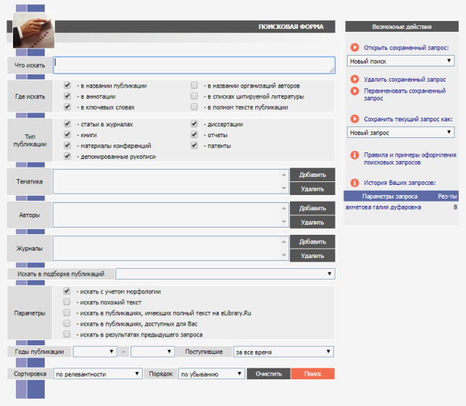This screenshot has width=466, height=406.
Task: Uncheck 'в названии публикации' checkbox
Action: click(67, 85)
